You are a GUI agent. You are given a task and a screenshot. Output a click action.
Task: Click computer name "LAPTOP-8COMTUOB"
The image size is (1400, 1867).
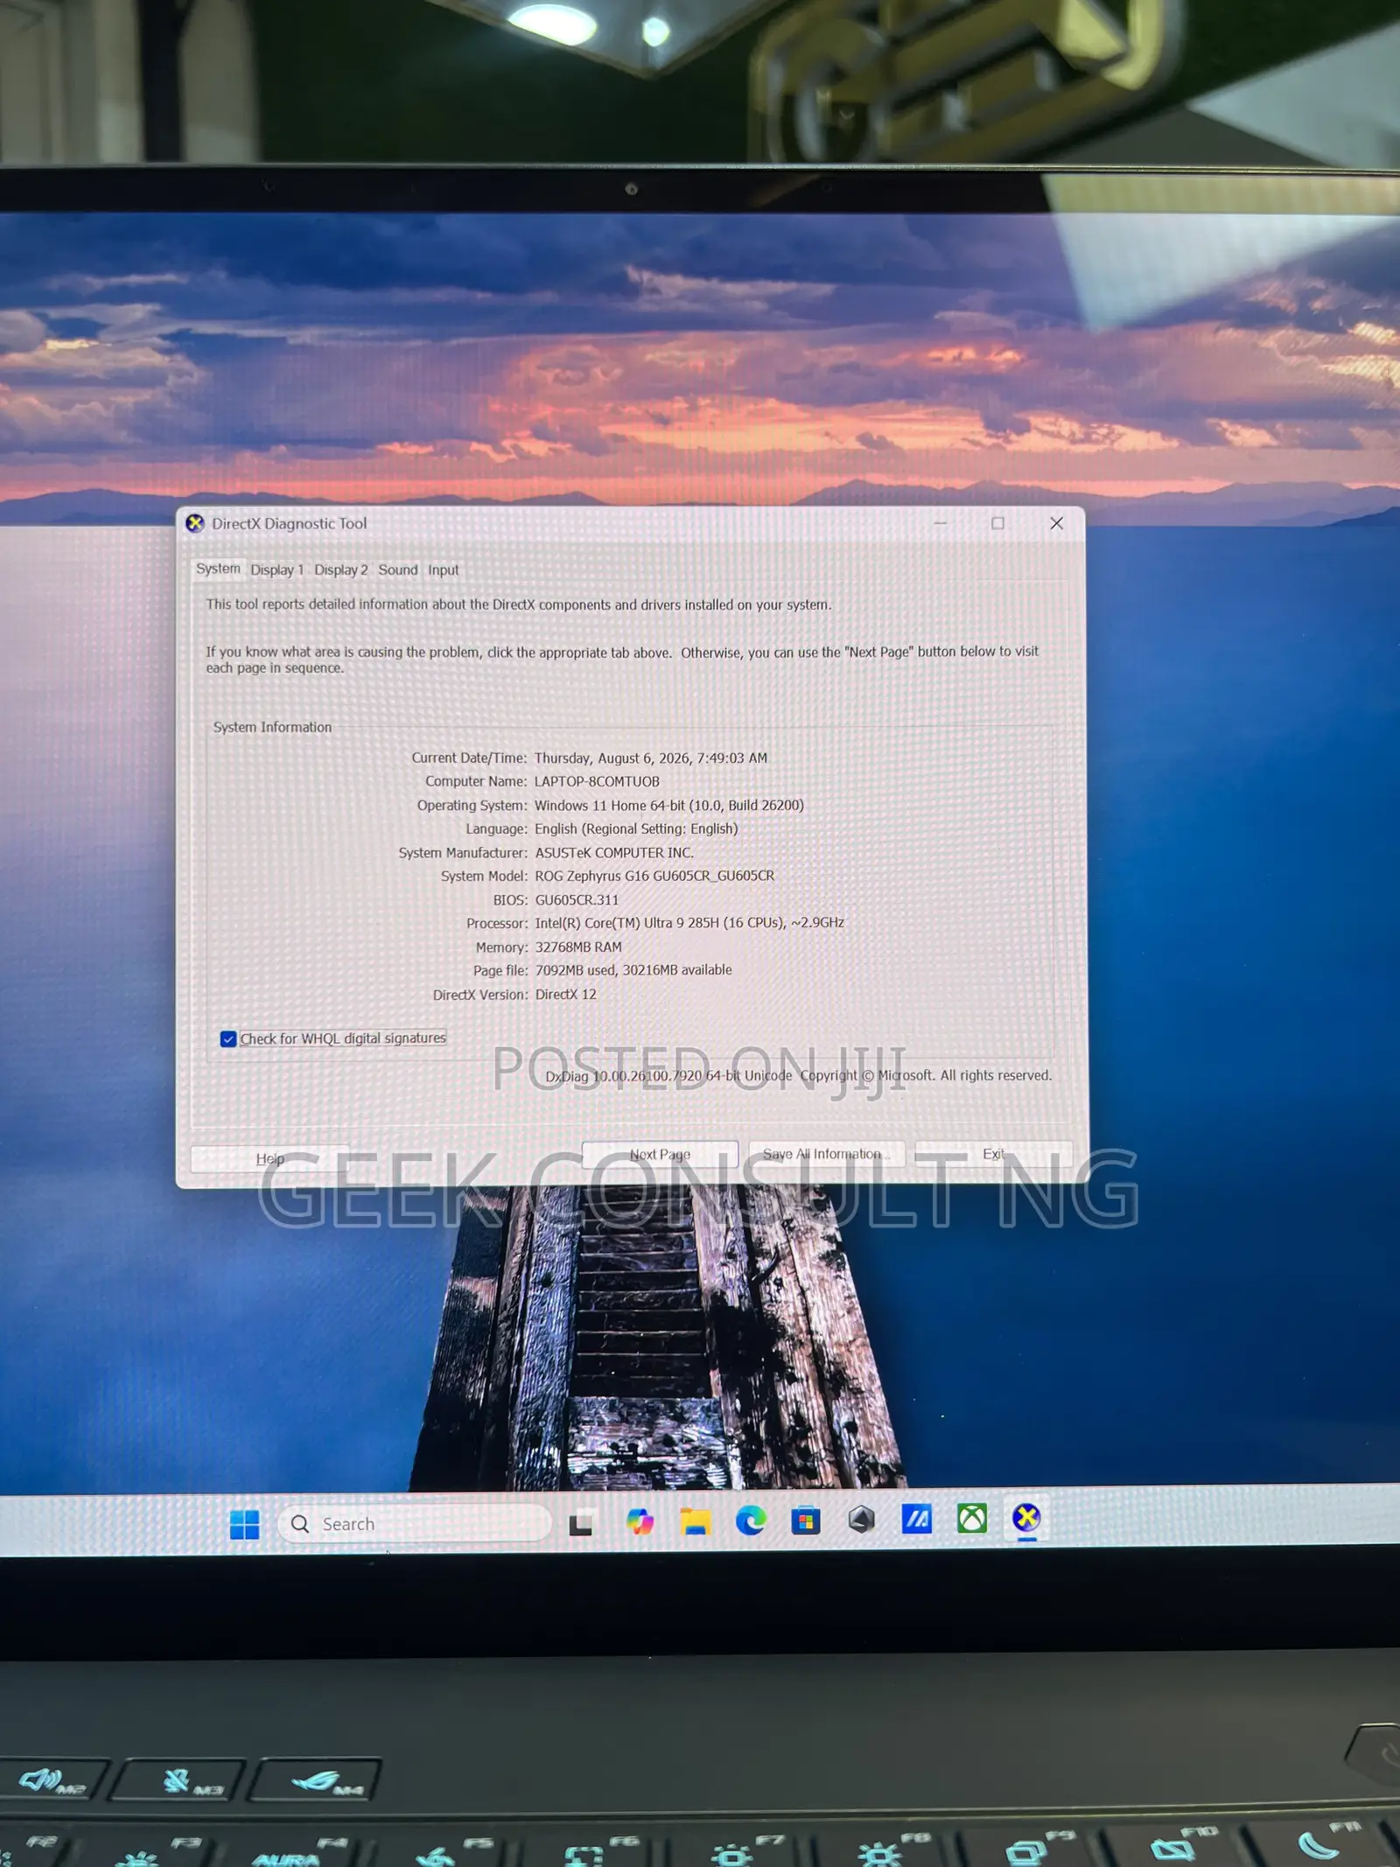598,781
